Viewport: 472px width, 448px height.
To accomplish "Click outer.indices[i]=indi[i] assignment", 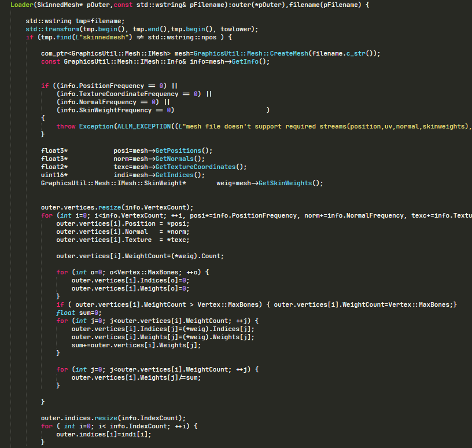I will (104, 435).
